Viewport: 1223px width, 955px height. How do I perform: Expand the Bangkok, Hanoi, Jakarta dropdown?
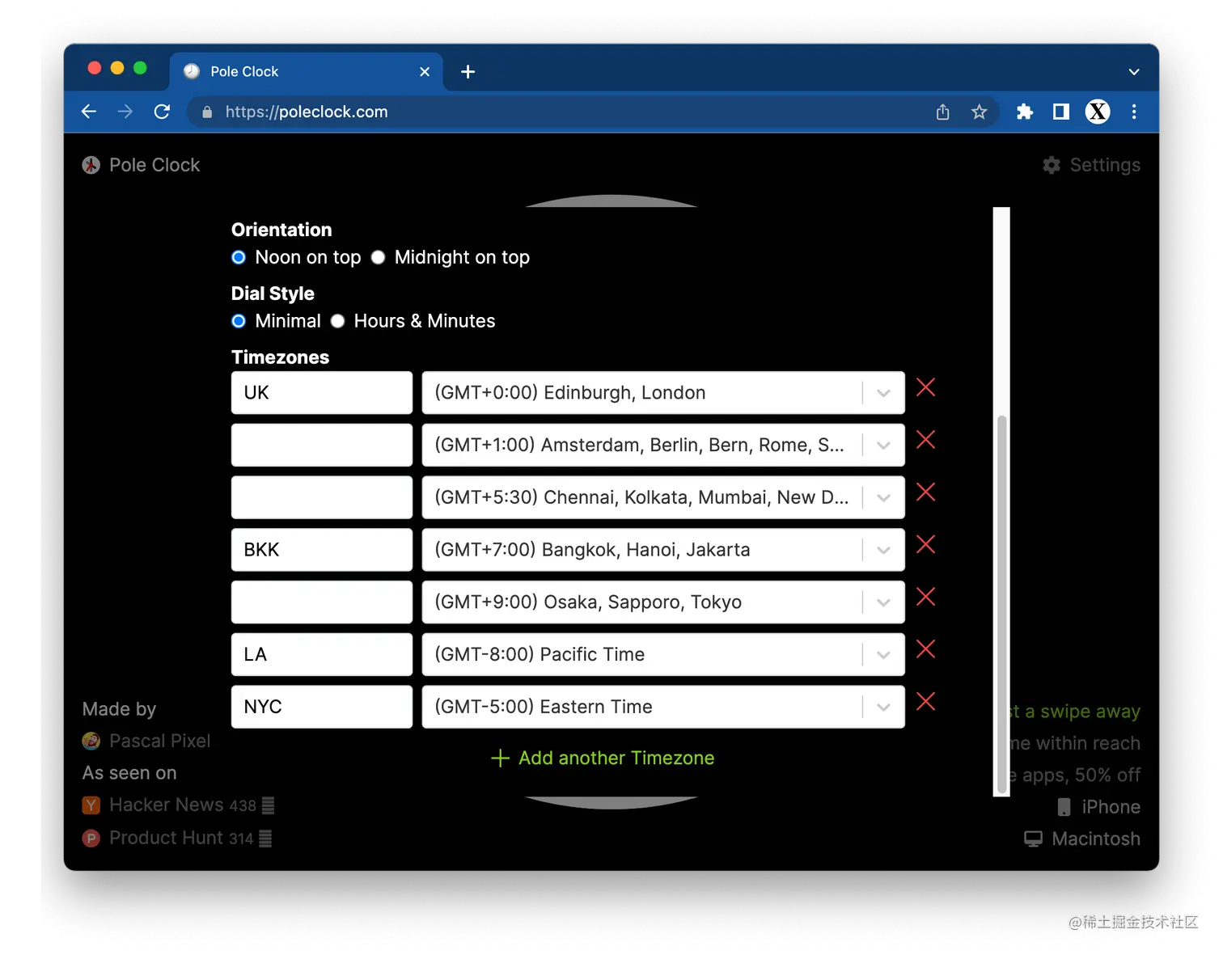[x=883, y=550]
